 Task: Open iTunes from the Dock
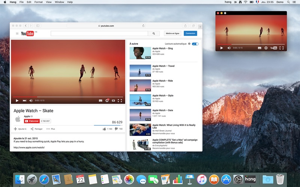[x=202, y=180]
